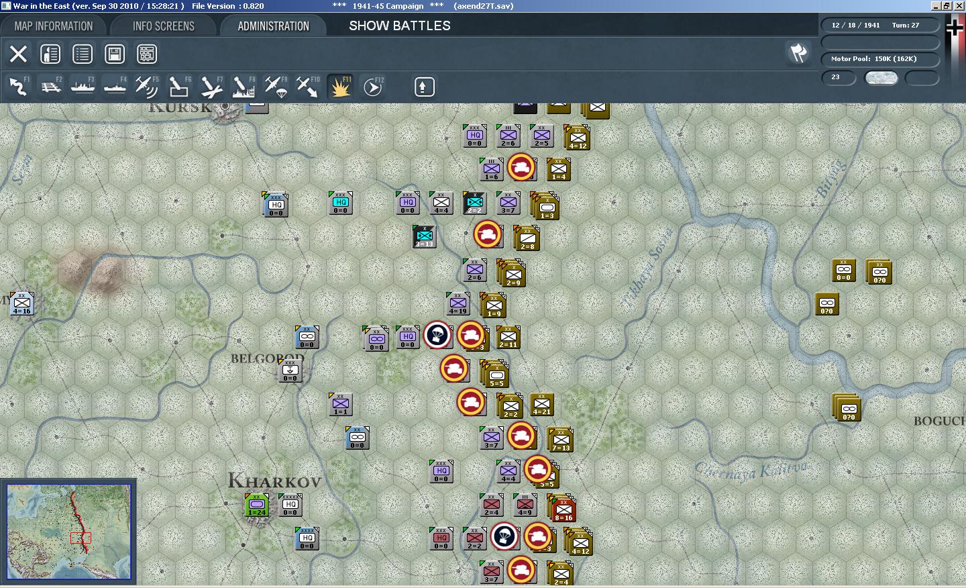This screenshot has width=966, height=588.
Task: Select the Soviet 1=4 infantry counter
Action: click(558, 170)
